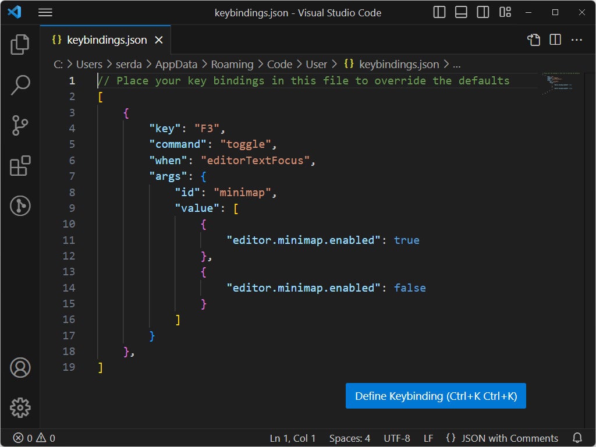Click the Define Keybinding button
Image resolution: width=596 pixels, height=447 pixels.
435,396
